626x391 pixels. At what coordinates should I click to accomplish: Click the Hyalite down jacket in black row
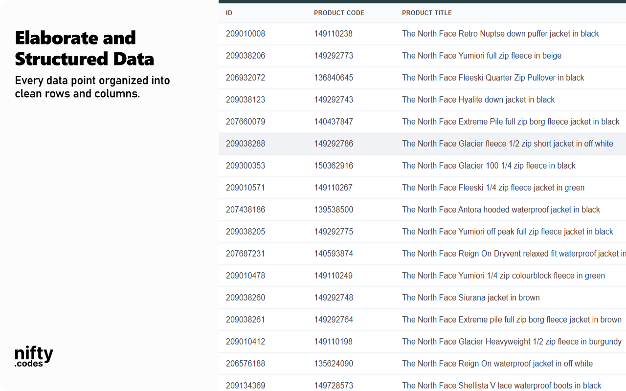tap(478, 100)
